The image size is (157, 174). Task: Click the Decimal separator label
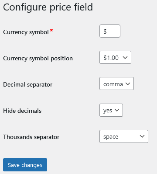[x=28, y=84]
